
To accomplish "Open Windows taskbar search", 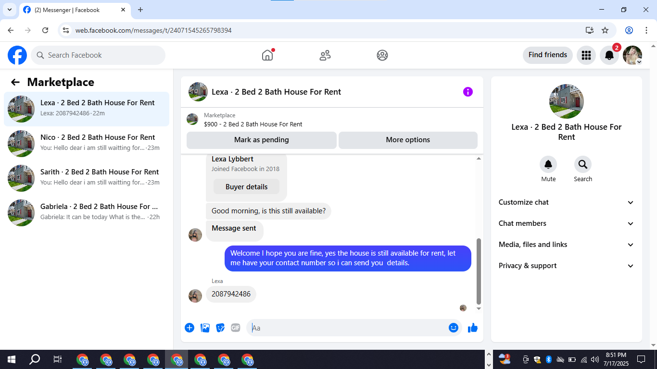I will tap(35, 359).
